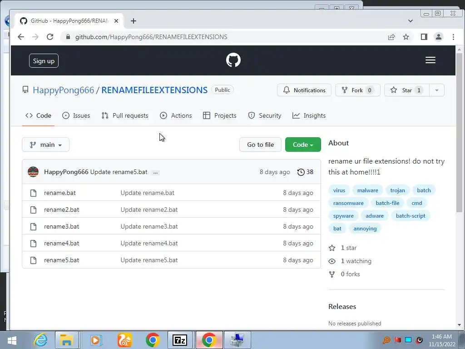Click the file icon beside rename5.bat

pyautogui.click(x=34, y=260)
